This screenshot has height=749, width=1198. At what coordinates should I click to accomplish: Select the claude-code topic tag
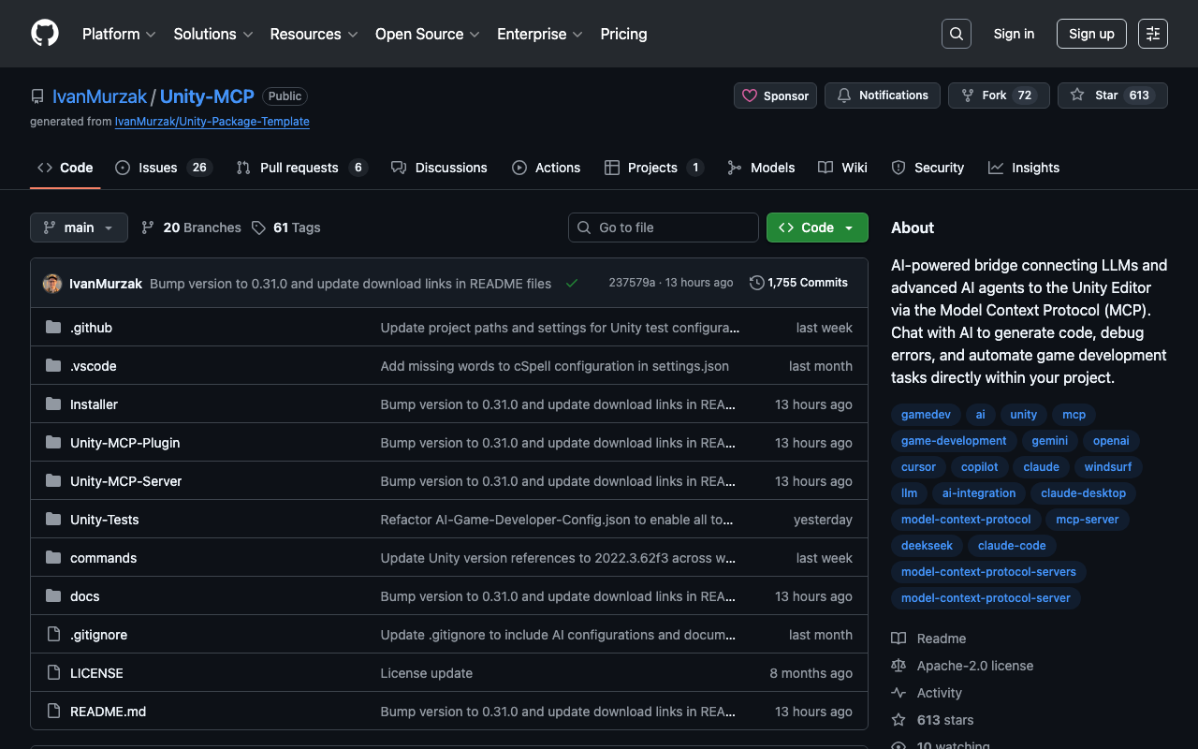click(x=1012, y=545)
